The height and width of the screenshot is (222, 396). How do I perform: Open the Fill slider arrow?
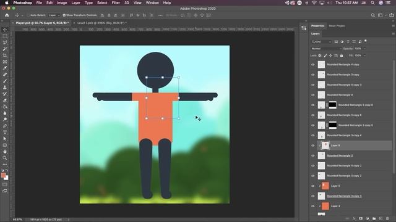[x=364, y=55]
